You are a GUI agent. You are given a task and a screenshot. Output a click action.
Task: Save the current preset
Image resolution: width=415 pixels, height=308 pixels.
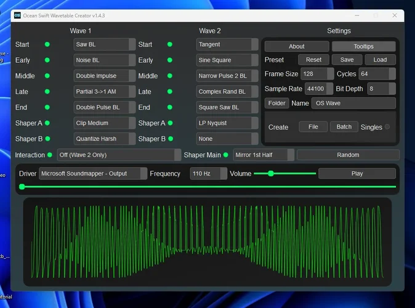pyautogui.click(x=347, y=60)
